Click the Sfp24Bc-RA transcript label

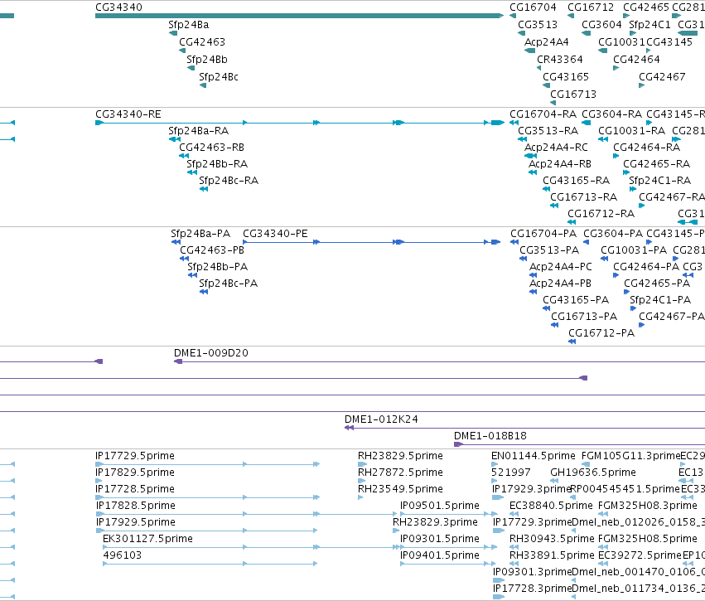pos(229,181)
